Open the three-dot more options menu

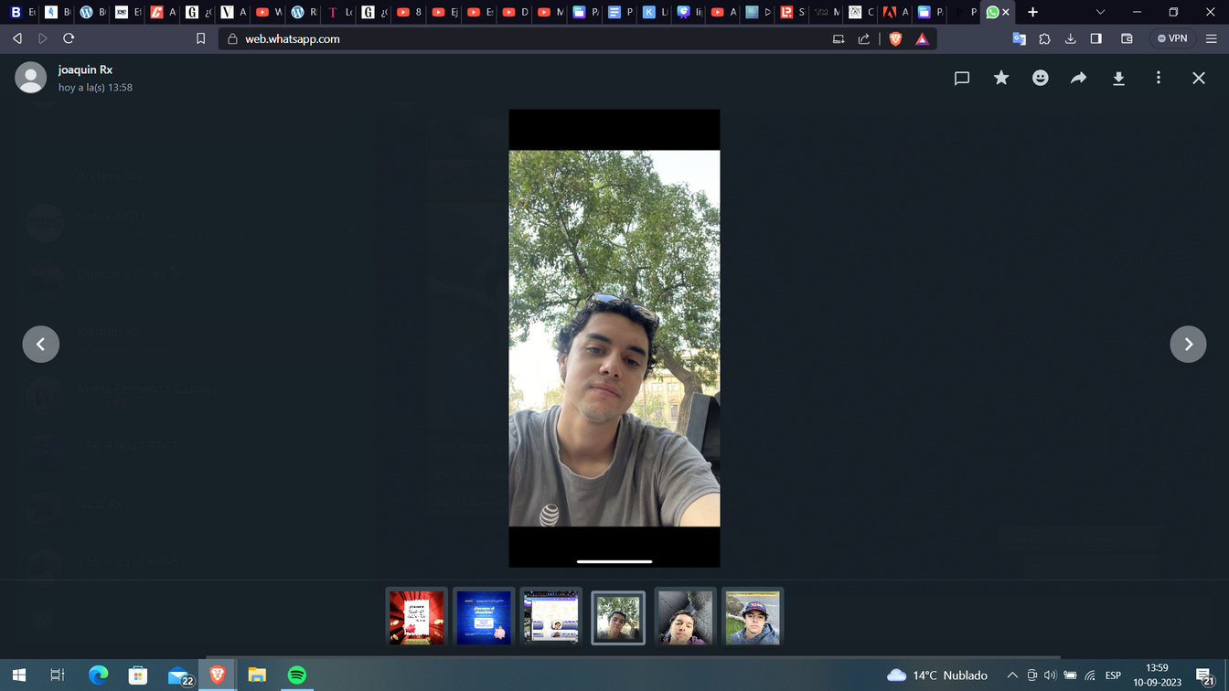[x=1159, y=79]
